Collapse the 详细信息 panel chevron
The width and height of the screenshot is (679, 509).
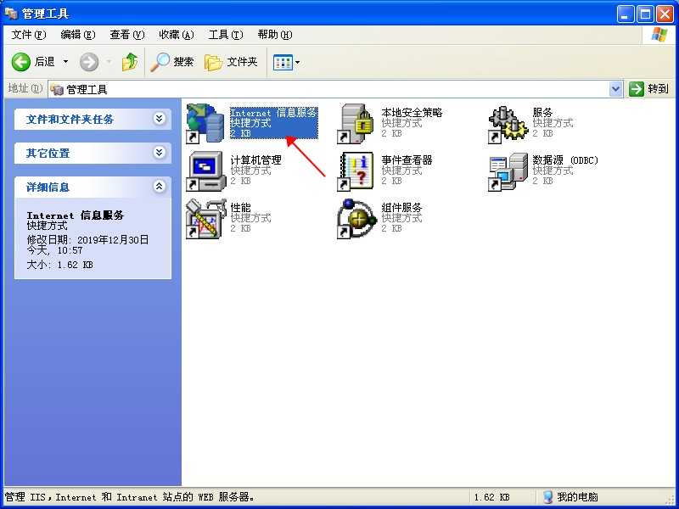tap(160, 187)
